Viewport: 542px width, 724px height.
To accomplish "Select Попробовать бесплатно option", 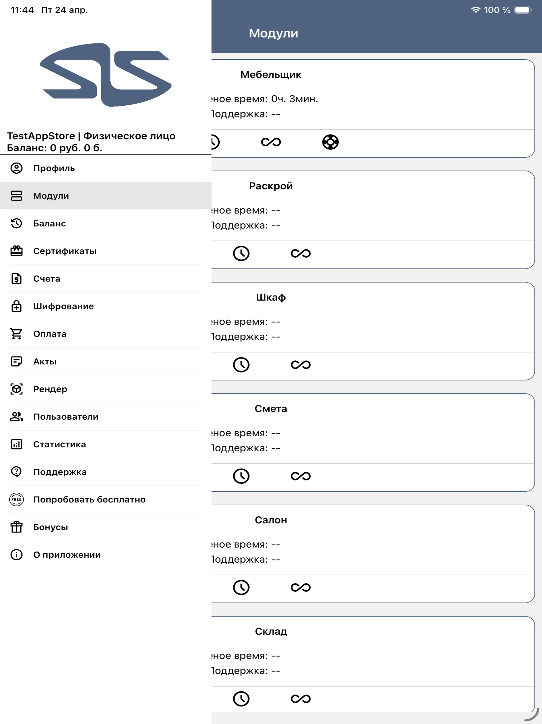I will click(x=106, y=500).
